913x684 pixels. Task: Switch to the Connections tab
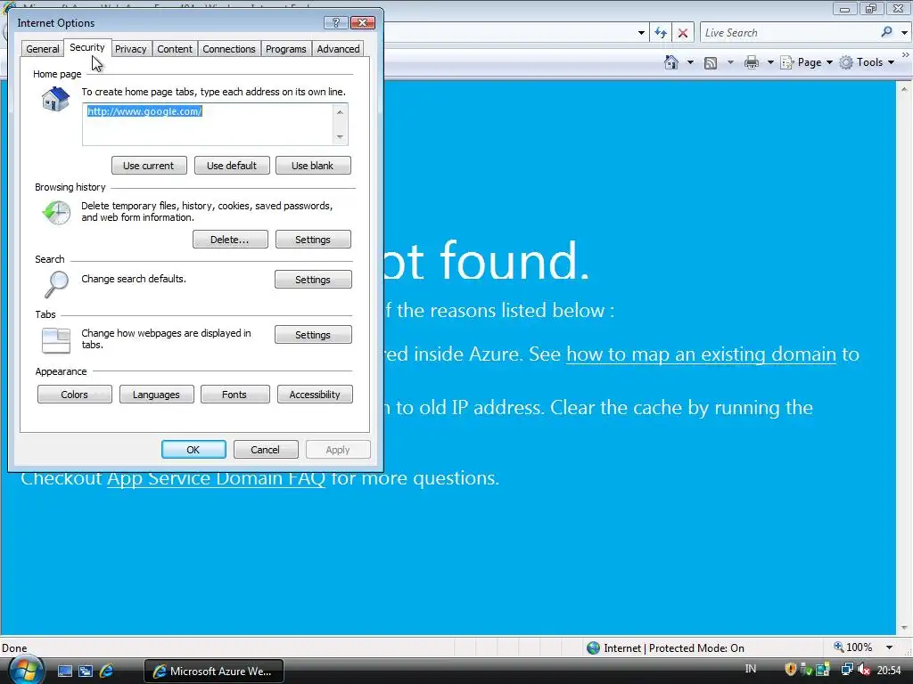pos(229,49)
